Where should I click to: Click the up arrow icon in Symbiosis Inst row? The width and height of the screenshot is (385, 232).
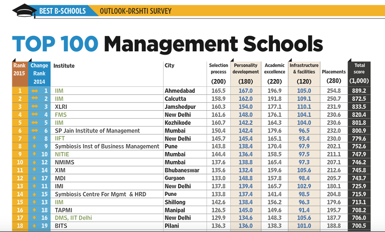pyautogui.click(x=34, y=146)
